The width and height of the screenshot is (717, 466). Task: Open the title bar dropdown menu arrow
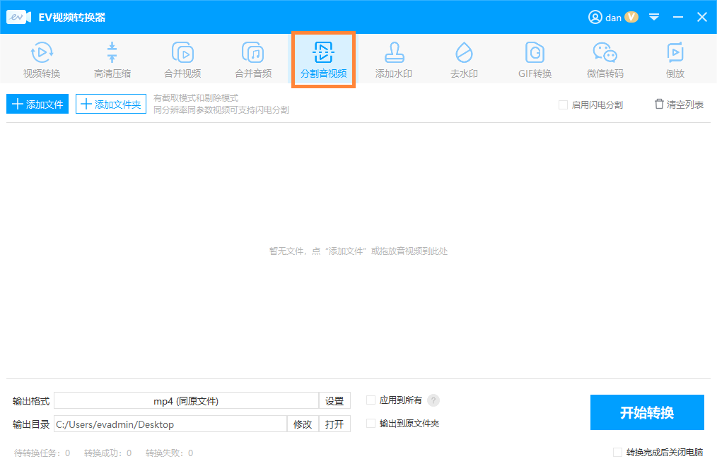654,17
